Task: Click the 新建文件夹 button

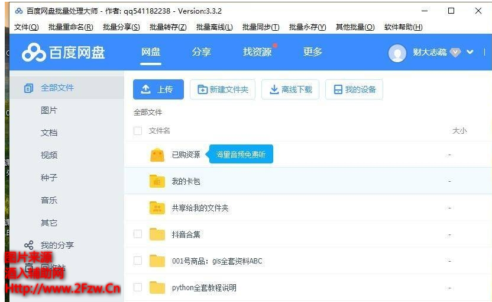Action: click(222, 89)
